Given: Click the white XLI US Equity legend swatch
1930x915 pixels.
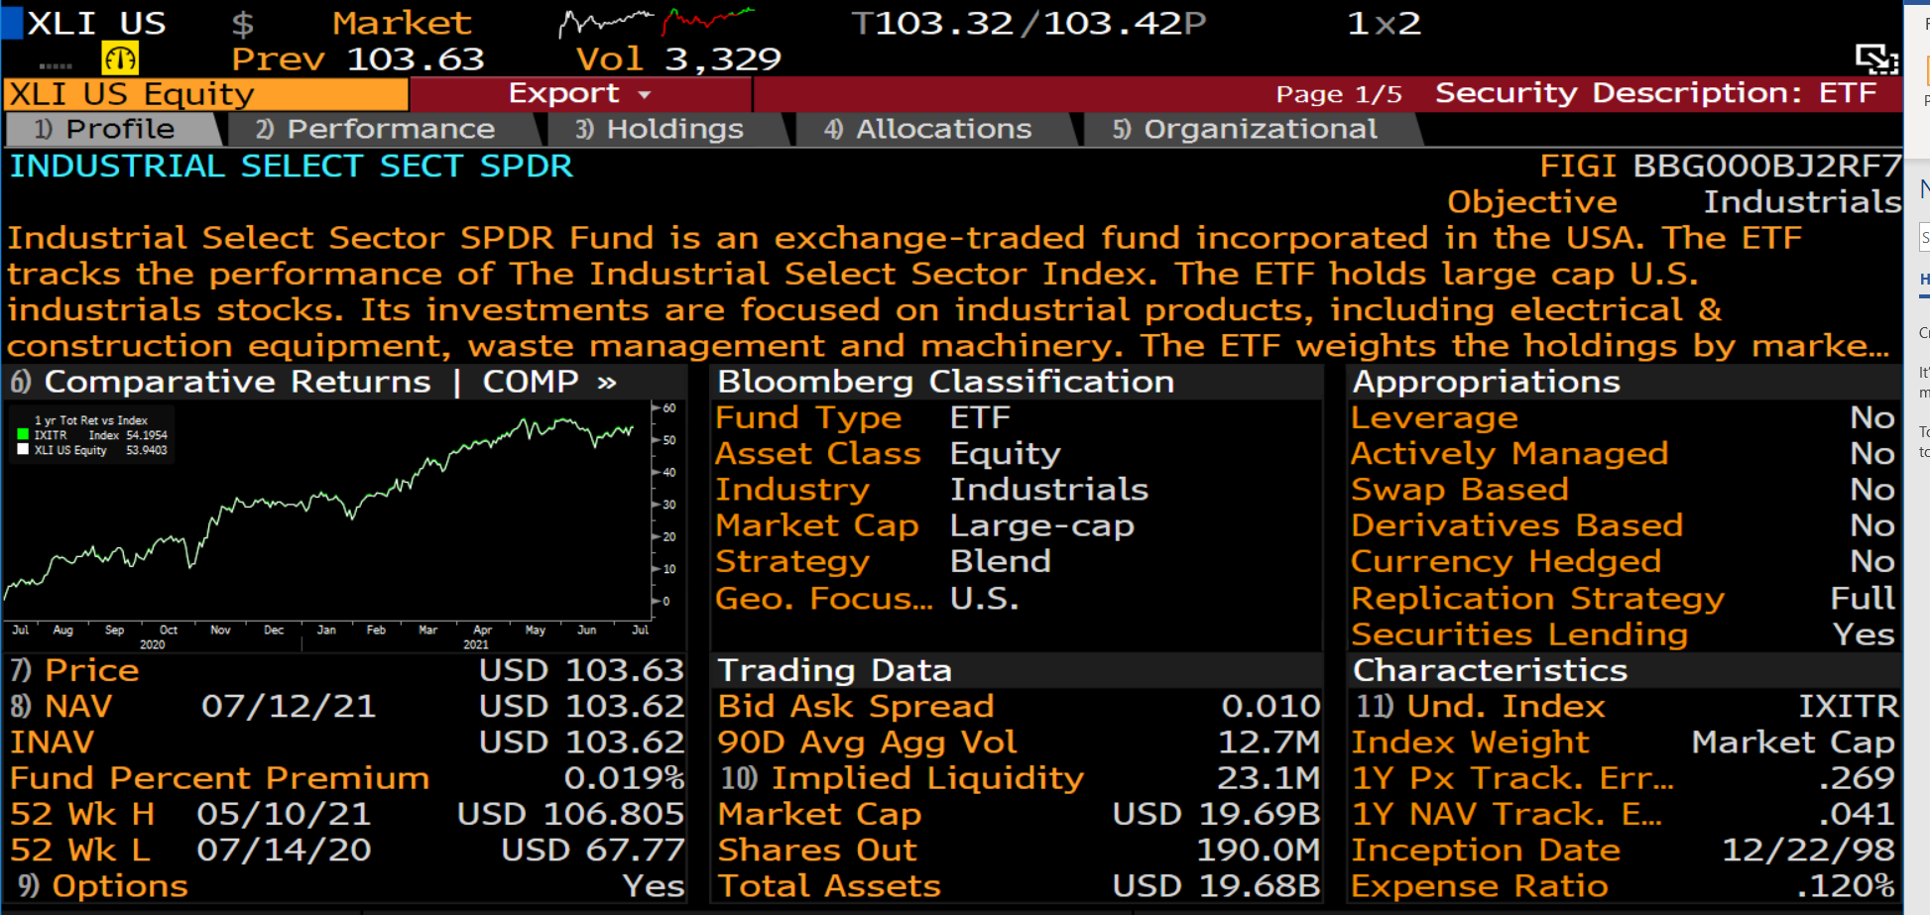Looking at the screenshot, I should [23, 450].
